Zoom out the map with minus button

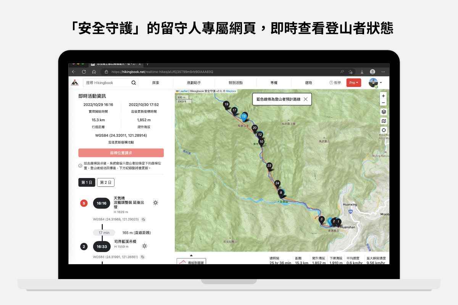(384, 103)
